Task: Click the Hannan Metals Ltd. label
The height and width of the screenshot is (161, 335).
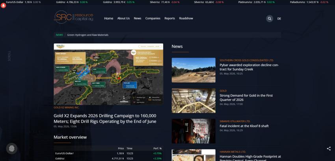Action: [233, 152]
